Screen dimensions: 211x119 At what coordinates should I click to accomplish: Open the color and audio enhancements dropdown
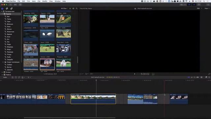pyautogui.click(x=86, y=74)
